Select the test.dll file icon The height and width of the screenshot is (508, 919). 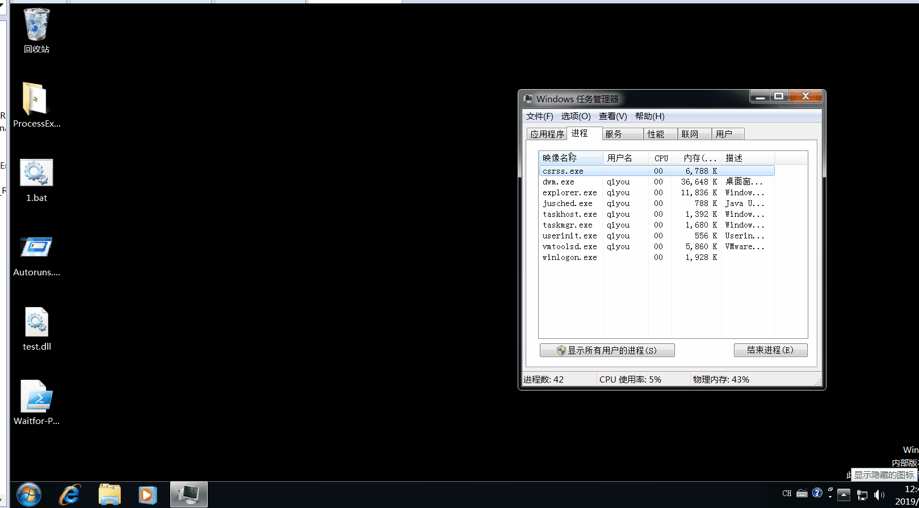tap(36, 322)
